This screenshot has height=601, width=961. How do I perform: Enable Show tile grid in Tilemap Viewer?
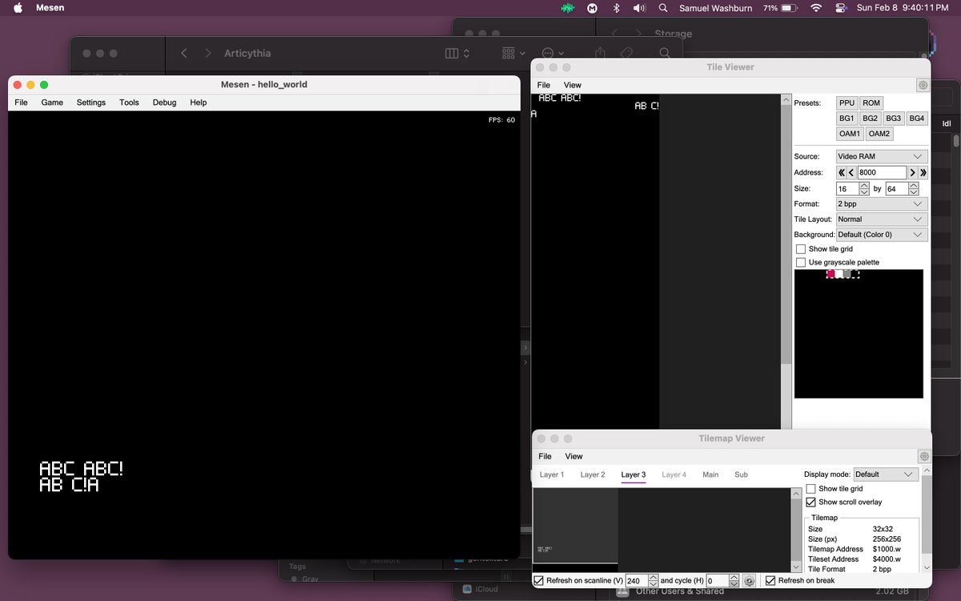pos(811,489)
